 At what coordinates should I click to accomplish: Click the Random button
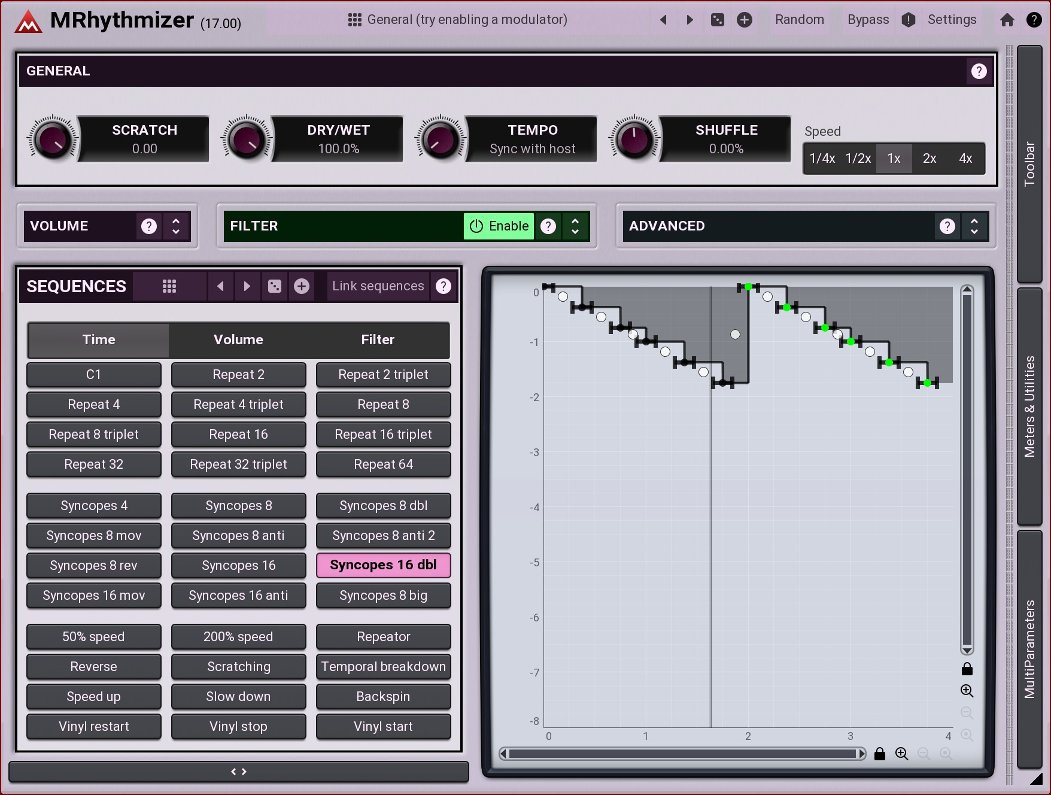pyautogui.click(x=799, y=20)
